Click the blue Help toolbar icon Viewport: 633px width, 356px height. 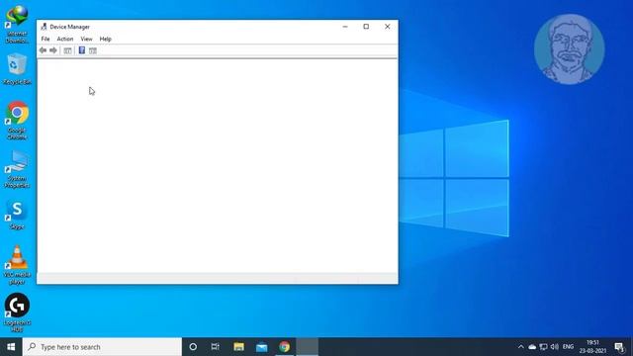pyautogui.click(x=81, y=50)
